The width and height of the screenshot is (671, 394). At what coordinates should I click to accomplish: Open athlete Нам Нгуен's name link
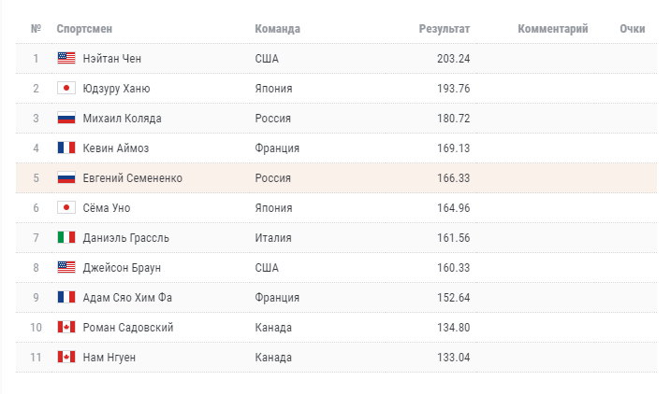[109, 357]
